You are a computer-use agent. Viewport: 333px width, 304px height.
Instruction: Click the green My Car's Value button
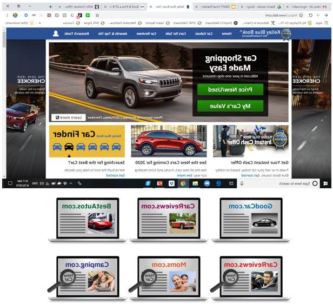pyautogui.click(x=230, y=106)
